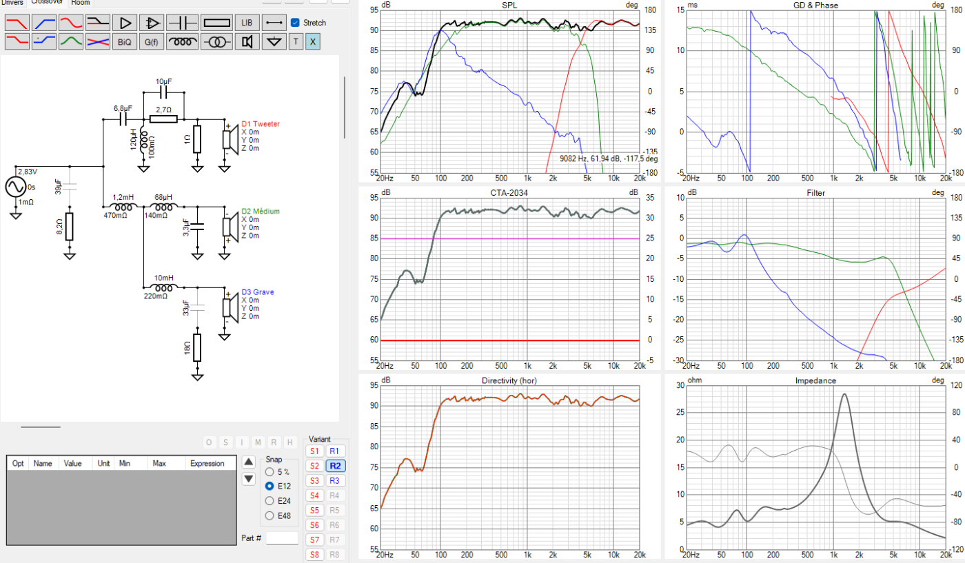
Task: Insert a ground symbol component
Action: pyautogui.click(x=275, y=42)
